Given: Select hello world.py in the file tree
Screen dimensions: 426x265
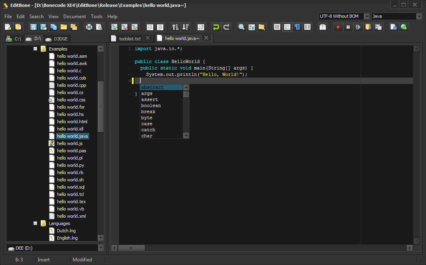Looking at the screenshot, I should [x=70, y=165].
